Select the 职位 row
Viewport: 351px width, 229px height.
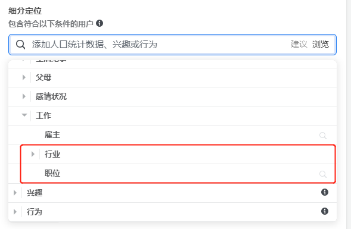(172, 174)
